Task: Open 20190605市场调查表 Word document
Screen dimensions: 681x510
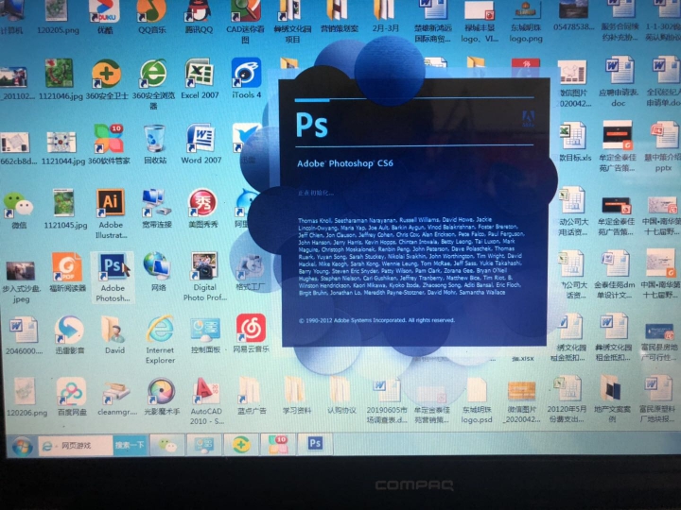Action: [x=387, y=399]
